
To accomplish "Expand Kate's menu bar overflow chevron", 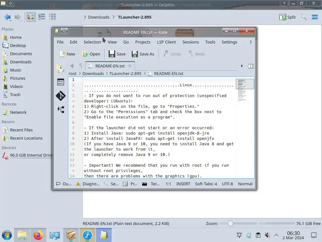I will [x=251, y=42].
